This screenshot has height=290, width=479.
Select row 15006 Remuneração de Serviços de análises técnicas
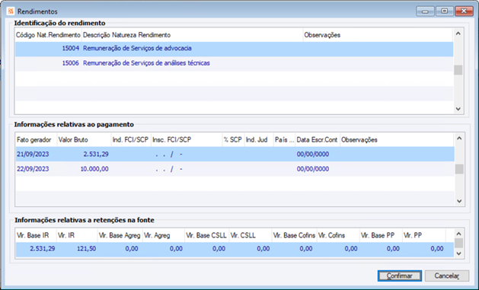[x=235, y=63]
